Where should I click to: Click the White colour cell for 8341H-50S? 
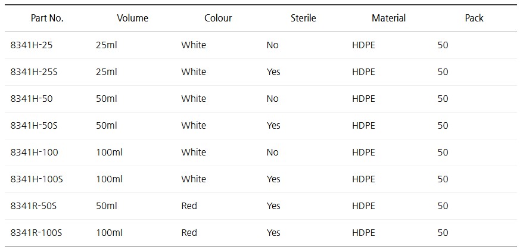(194, 126)
